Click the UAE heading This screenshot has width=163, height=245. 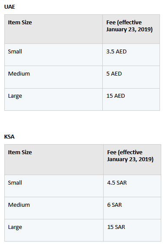tap(10, 7)
